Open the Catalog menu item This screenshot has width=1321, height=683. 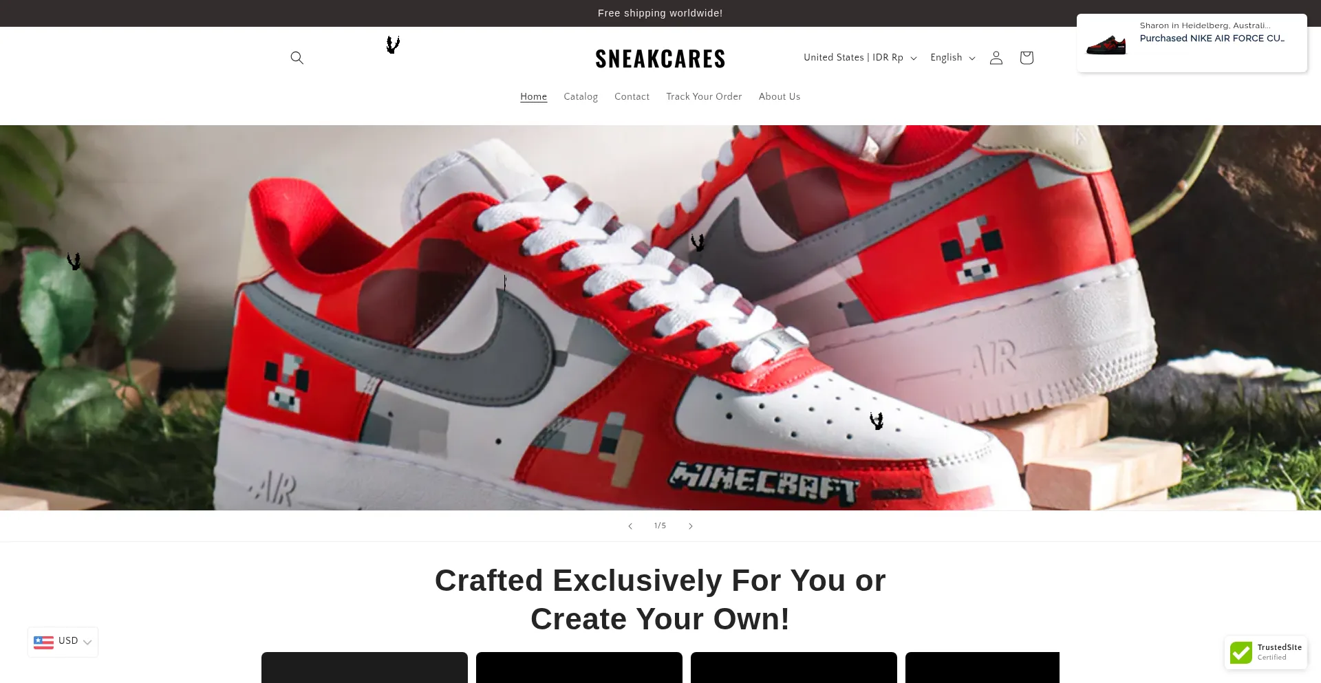581,97
